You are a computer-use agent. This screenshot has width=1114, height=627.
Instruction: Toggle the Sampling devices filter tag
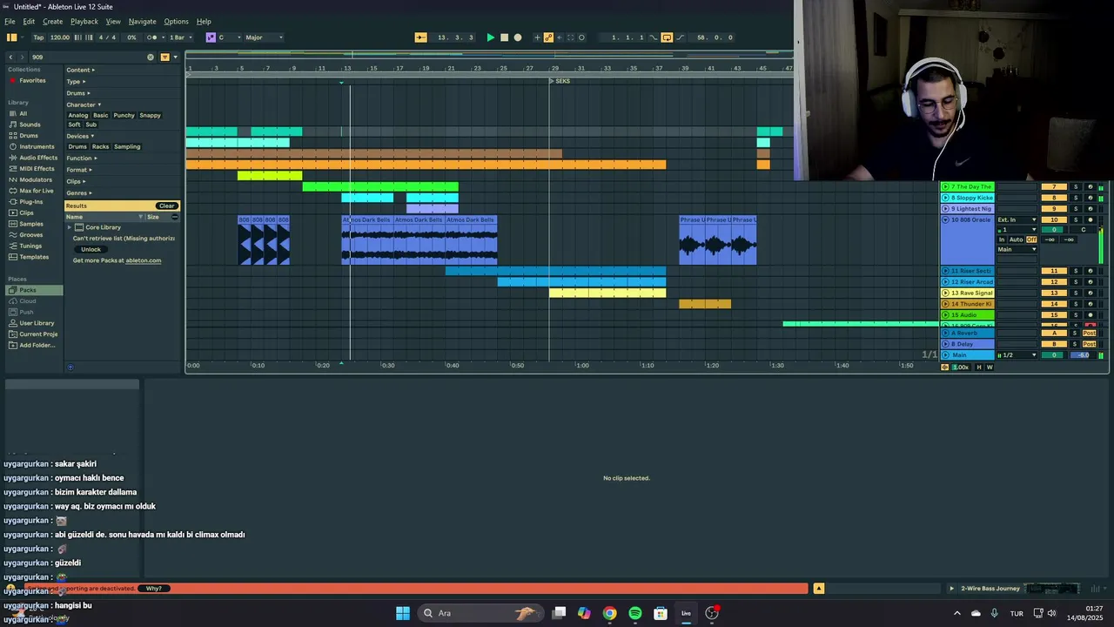coord(127,146)
